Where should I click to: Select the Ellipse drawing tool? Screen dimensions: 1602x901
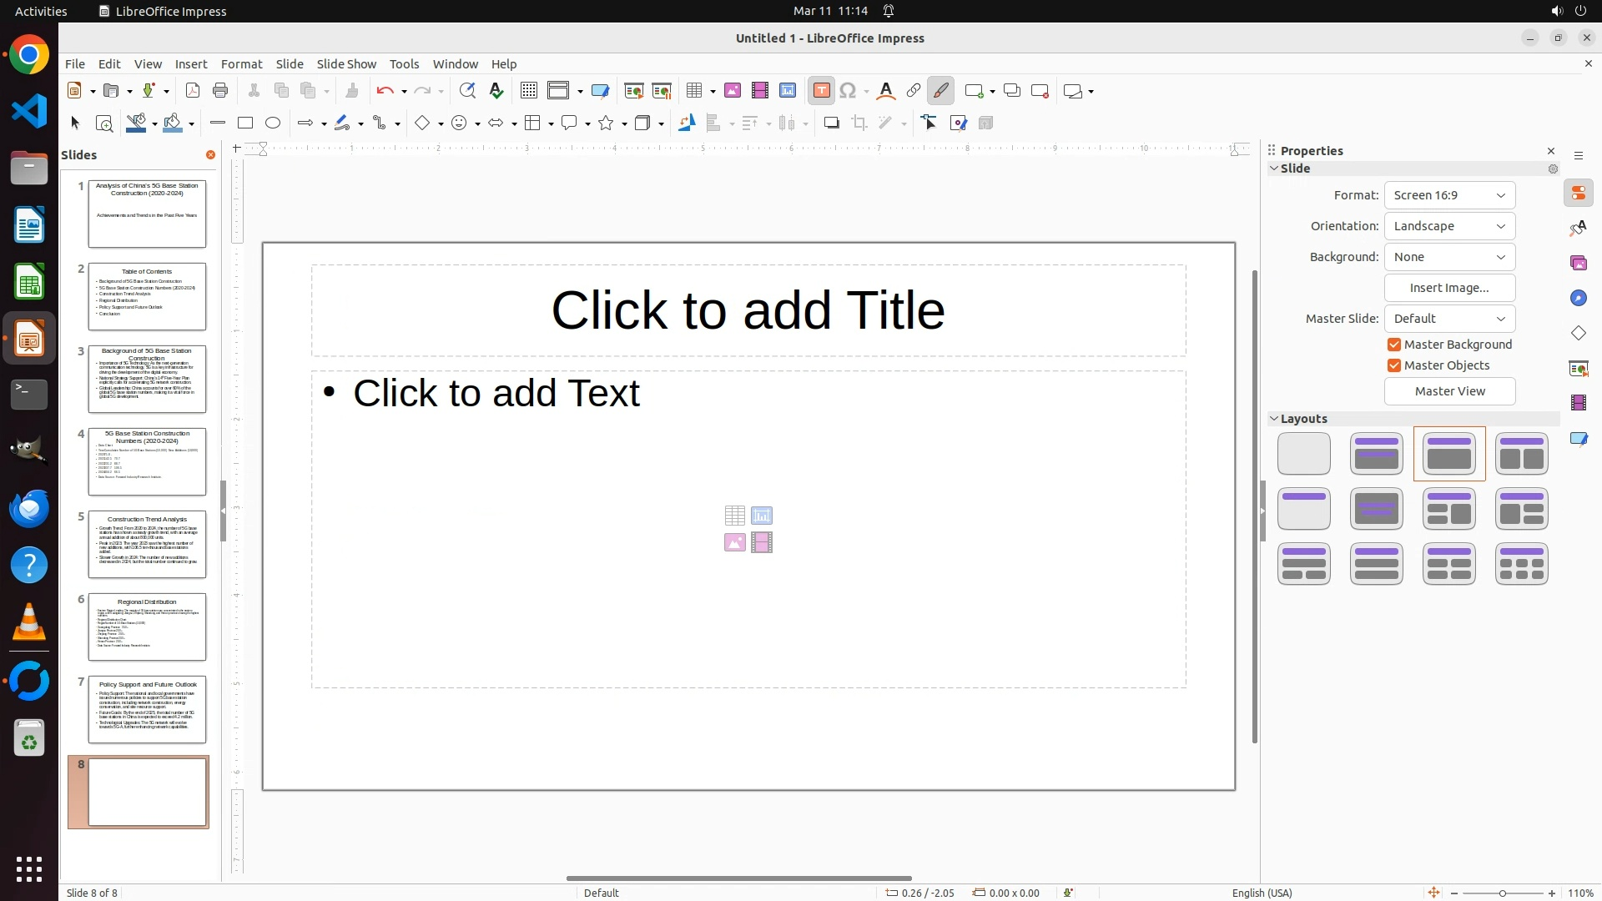(x=273, y=123)
